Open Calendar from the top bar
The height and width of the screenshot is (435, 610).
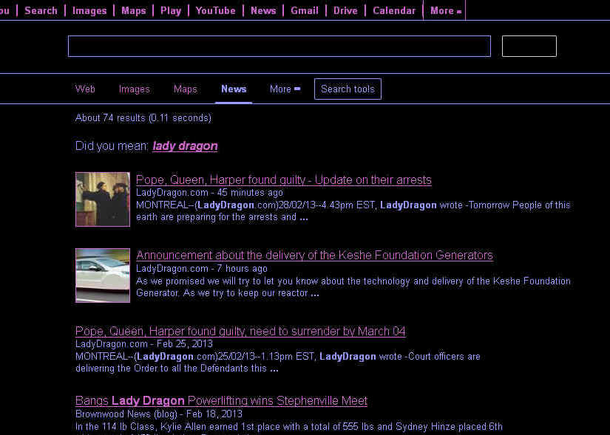[394, 10]
